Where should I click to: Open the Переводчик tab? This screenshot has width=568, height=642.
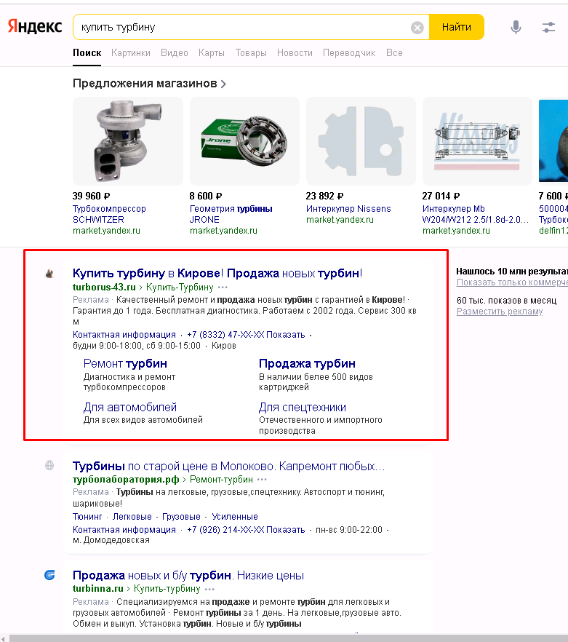coord(349,53)
